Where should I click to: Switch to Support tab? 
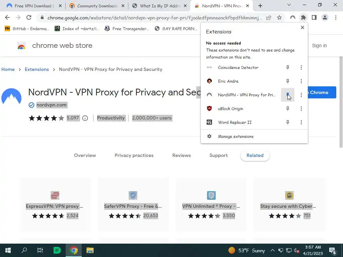218,155
